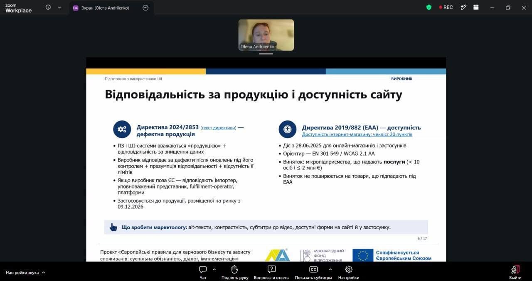Click Zoom Workplace logo
Viewport: 532px width, 281px height.
click(18, 8)
